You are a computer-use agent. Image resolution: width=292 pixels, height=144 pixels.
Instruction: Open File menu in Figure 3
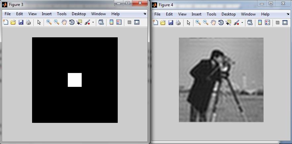8,14
